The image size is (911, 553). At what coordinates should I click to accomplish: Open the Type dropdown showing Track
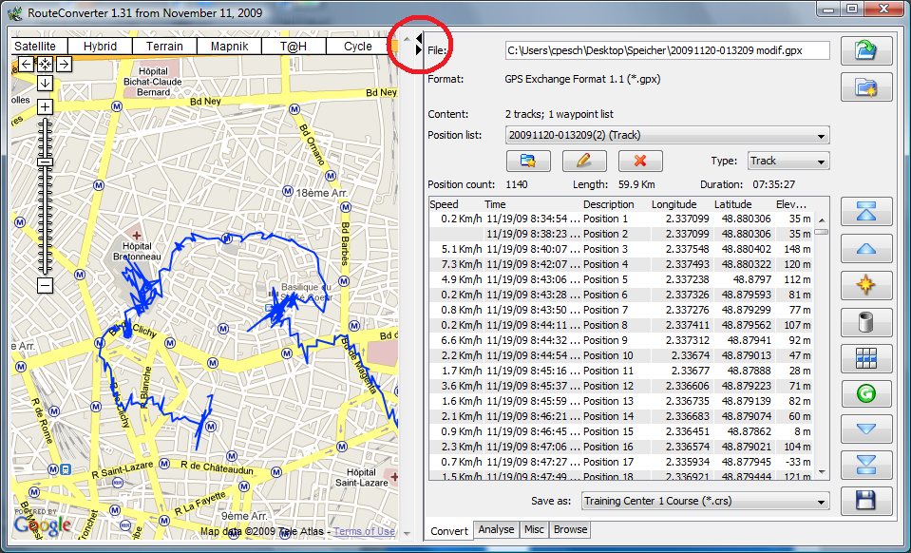788,161
